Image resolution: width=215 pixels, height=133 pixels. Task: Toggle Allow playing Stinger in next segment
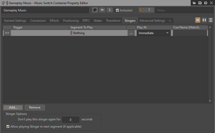[8, 127]
